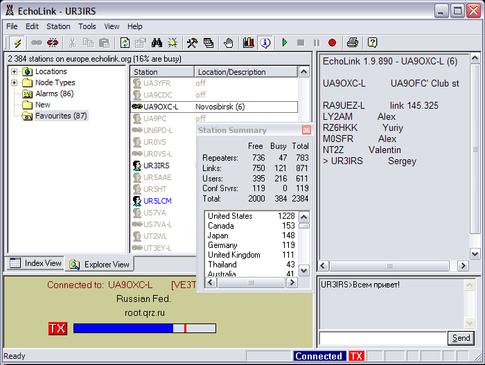This screenshot has height=365, width=485.
Task: Click the Preferences windows toolbar icon
Action: click(x=209, y=43)
